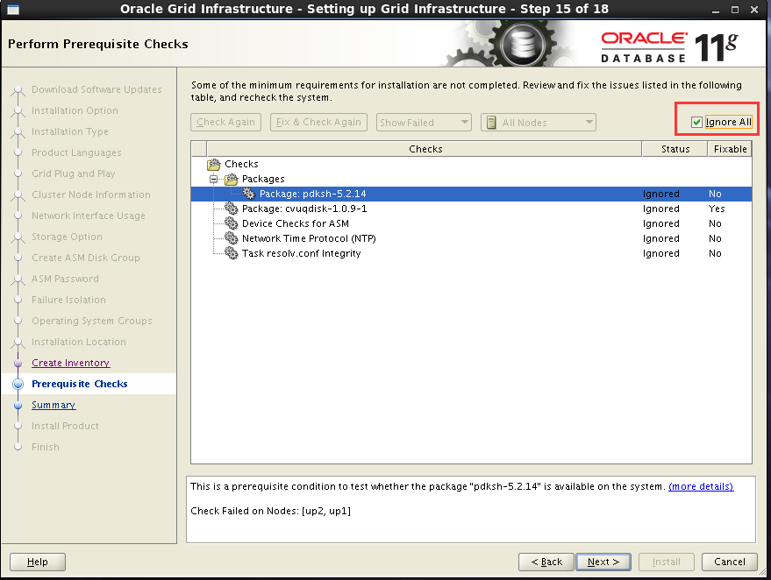Screen dimensions: 771x580
Task: Click the Check Failed on Nodes text
Action: point(270,511)
